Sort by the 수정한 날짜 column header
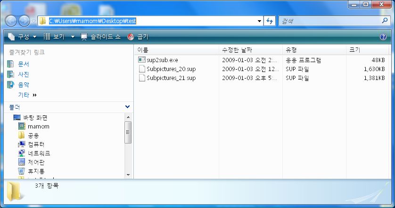This screenshot has width=395, height=208. tap(251, 50)
